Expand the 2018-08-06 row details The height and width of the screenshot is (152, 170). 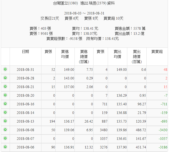[x=5, y=147]
